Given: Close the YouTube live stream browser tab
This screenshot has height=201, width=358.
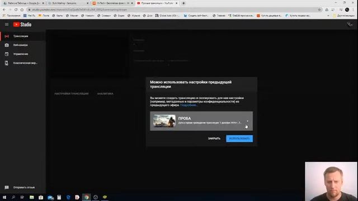Looking at the screenshot, I should click(x=177, y=3).
